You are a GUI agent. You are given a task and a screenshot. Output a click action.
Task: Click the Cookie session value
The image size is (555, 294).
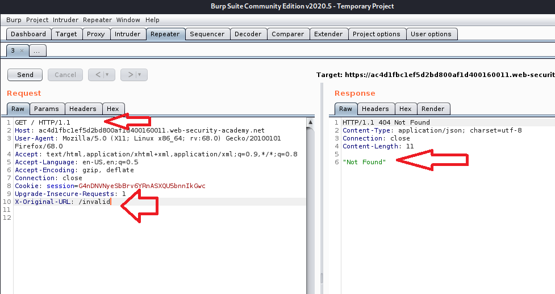click(142, 186)
